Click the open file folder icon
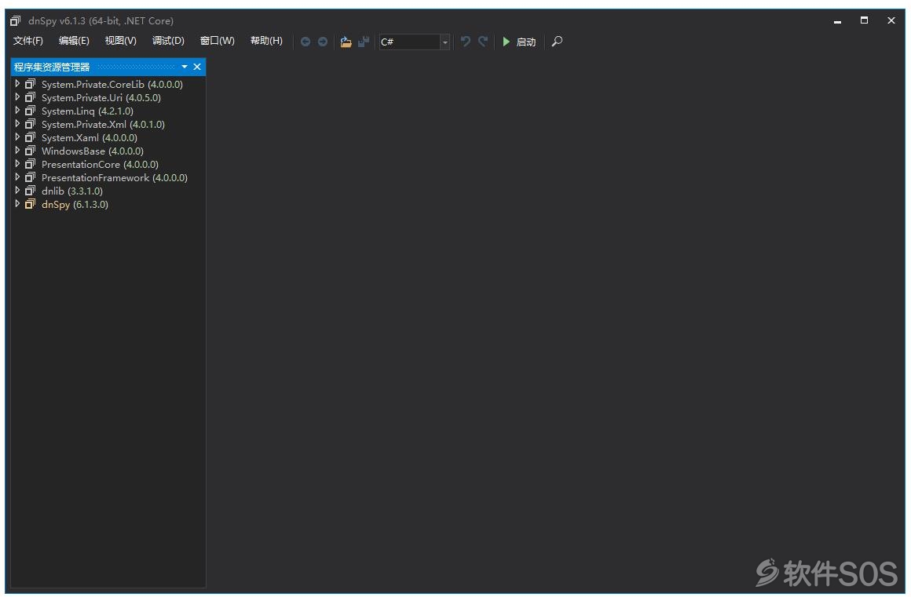 (x=346, y=42)
